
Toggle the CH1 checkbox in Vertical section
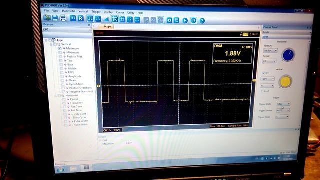point(264,73)
